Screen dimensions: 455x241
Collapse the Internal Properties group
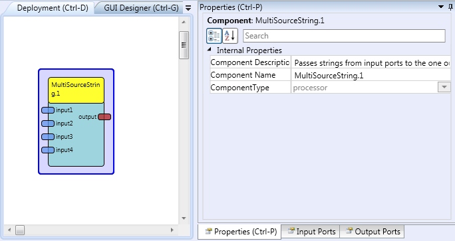210,50
